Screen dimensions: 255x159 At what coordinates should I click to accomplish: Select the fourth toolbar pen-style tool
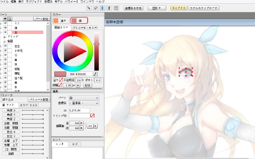(x=109, y=8)
